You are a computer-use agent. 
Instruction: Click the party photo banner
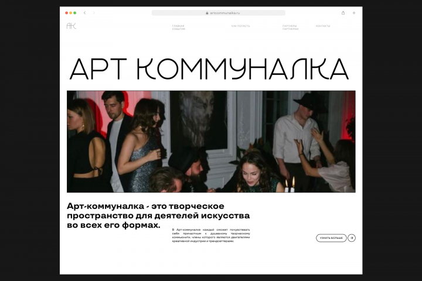[x=211, y=142]
